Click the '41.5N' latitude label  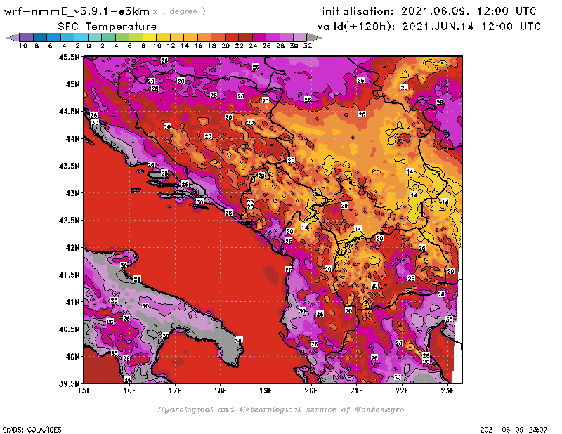tap(69, 275)
